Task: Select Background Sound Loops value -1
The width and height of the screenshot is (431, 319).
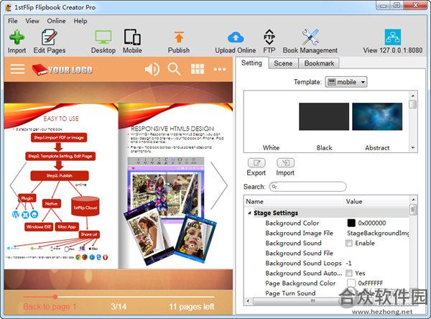Action: pyautogui.click(x=348, y=263)
